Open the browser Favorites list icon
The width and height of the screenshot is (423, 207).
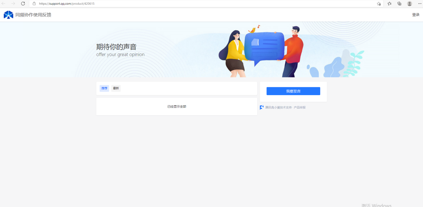pos(389,4)
